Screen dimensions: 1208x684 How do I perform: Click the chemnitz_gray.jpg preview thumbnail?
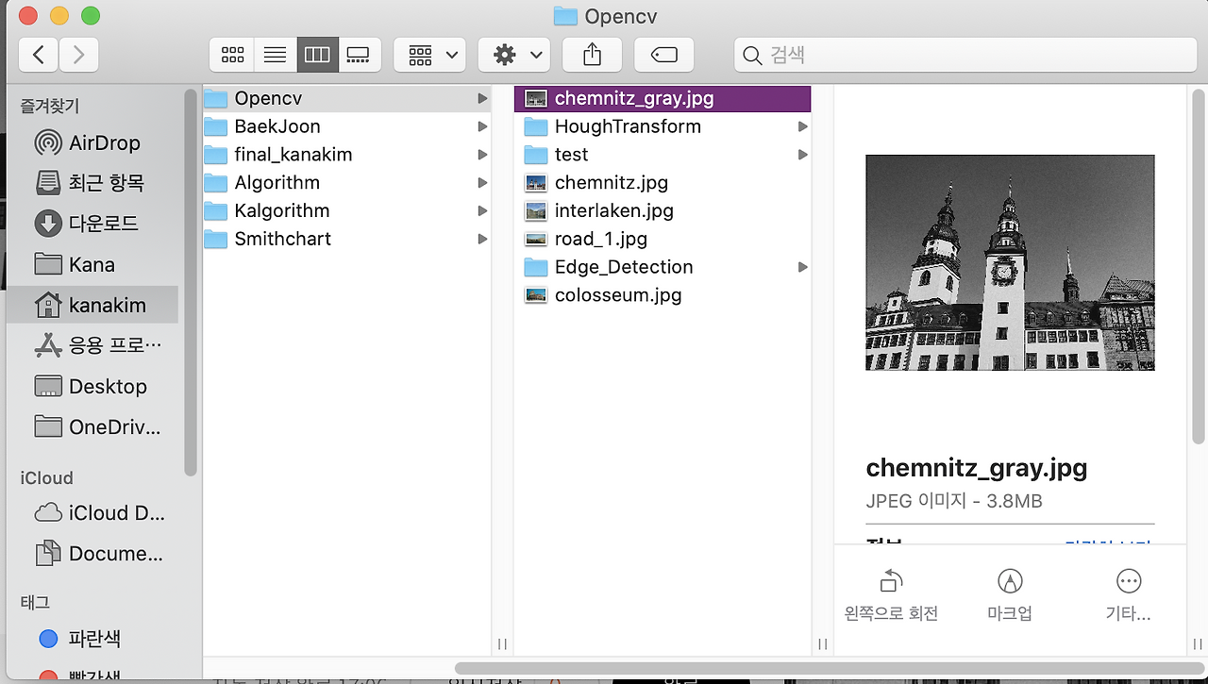point(1009,262)
